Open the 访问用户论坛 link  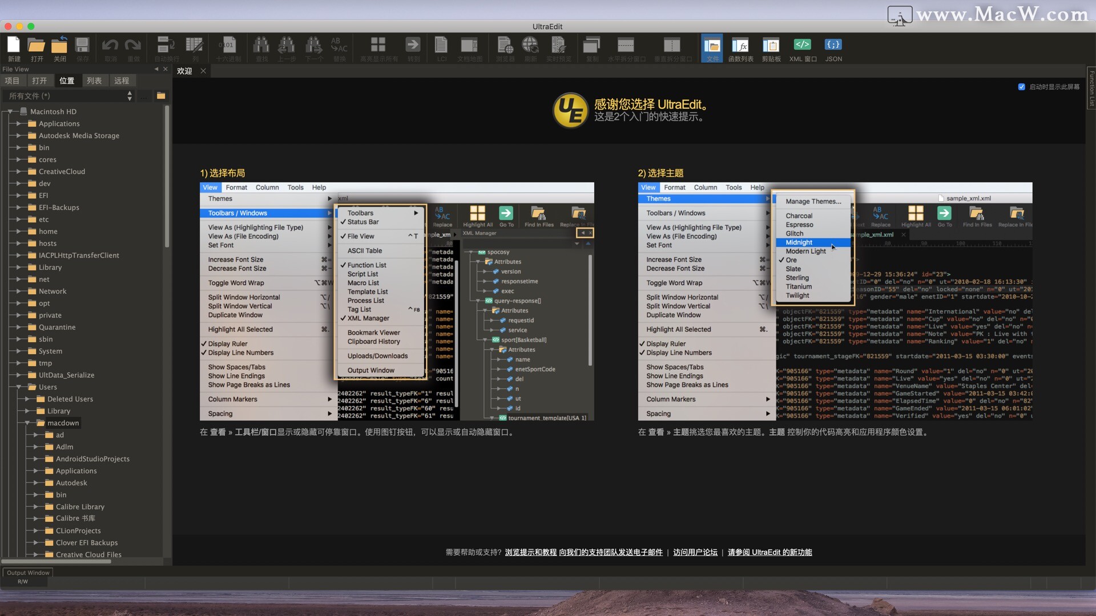click(695, 552)
